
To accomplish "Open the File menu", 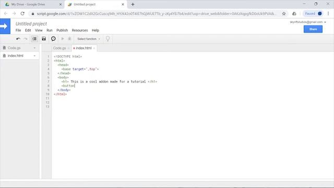I will [18, 30].
